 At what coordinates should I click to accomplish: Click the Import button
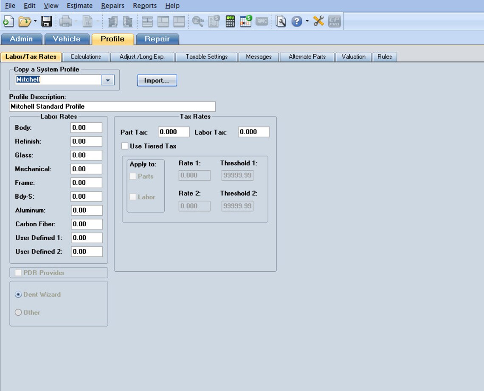click(x=157, y=80)
